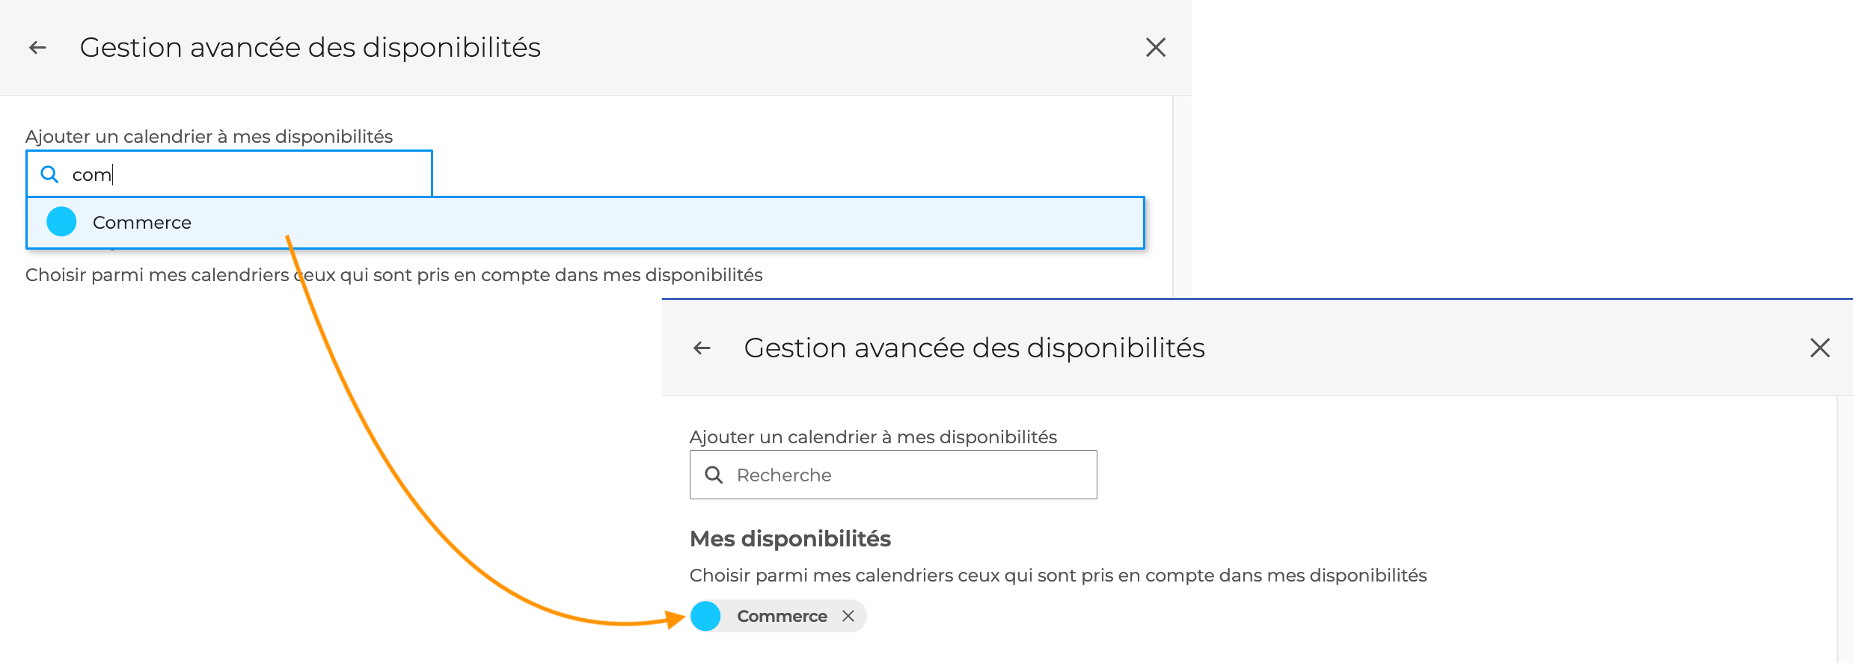Image resolution: width=1853 pixels, height=663 pixels.
Task: Click into the Recherche search field
Action: tap(893, 475)
